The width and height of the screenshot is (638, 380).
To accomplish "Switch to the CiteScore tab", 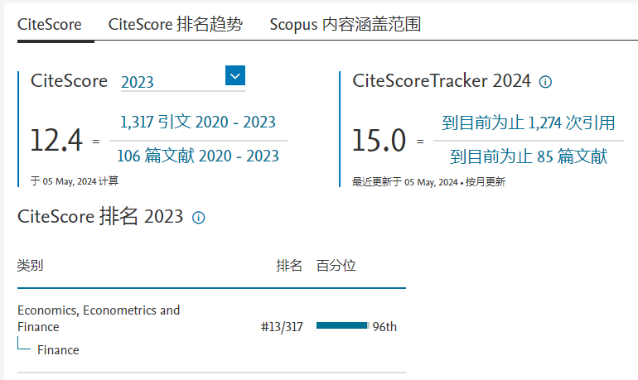I will coord(50,25).
